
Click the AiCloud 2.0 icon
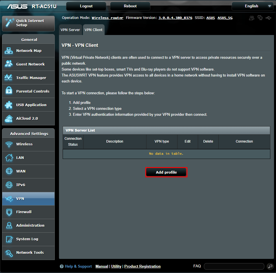pyautogui.click(x=9, y=118)
